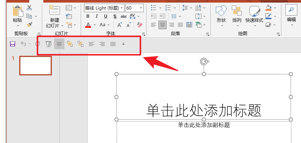301x143 pixels.
Task: Decrease font size with the smaller A icon
Action: coord(128,25)
